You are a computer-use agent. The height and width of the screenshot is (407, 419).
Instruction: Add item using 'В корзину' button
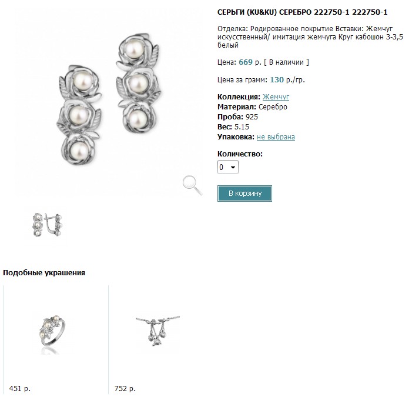click(x=244, y=194)
